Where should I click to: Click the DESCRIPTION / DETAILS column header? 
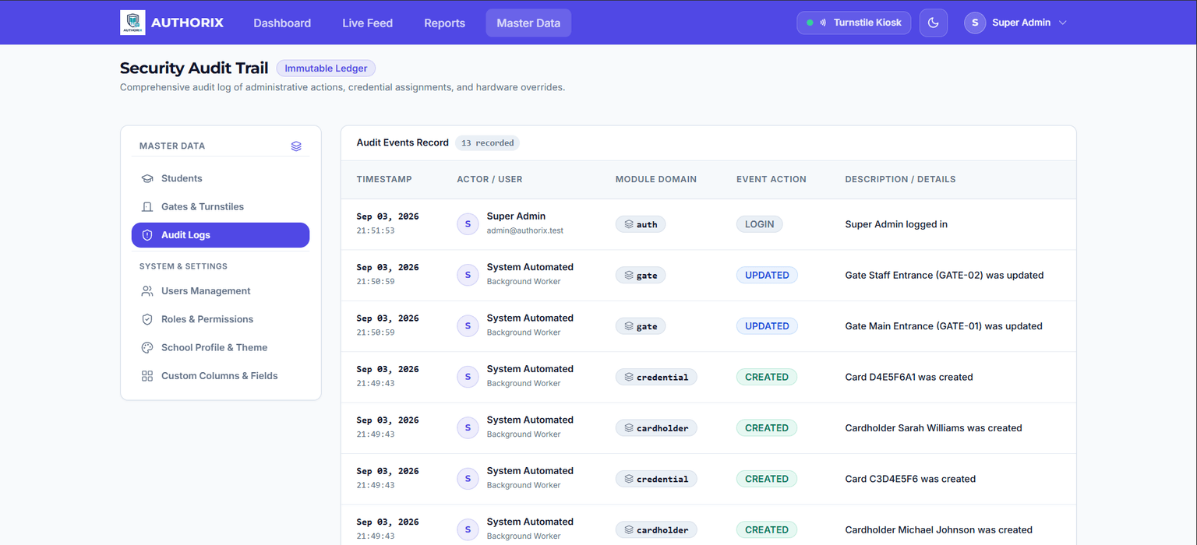(900, 179)
